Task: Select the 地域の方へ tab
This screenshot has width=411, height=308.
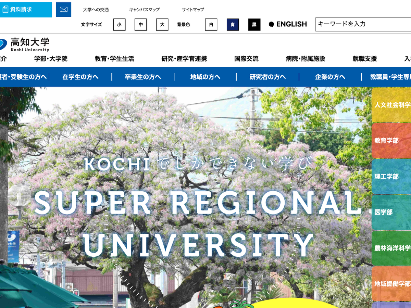Action: (205, 77)
